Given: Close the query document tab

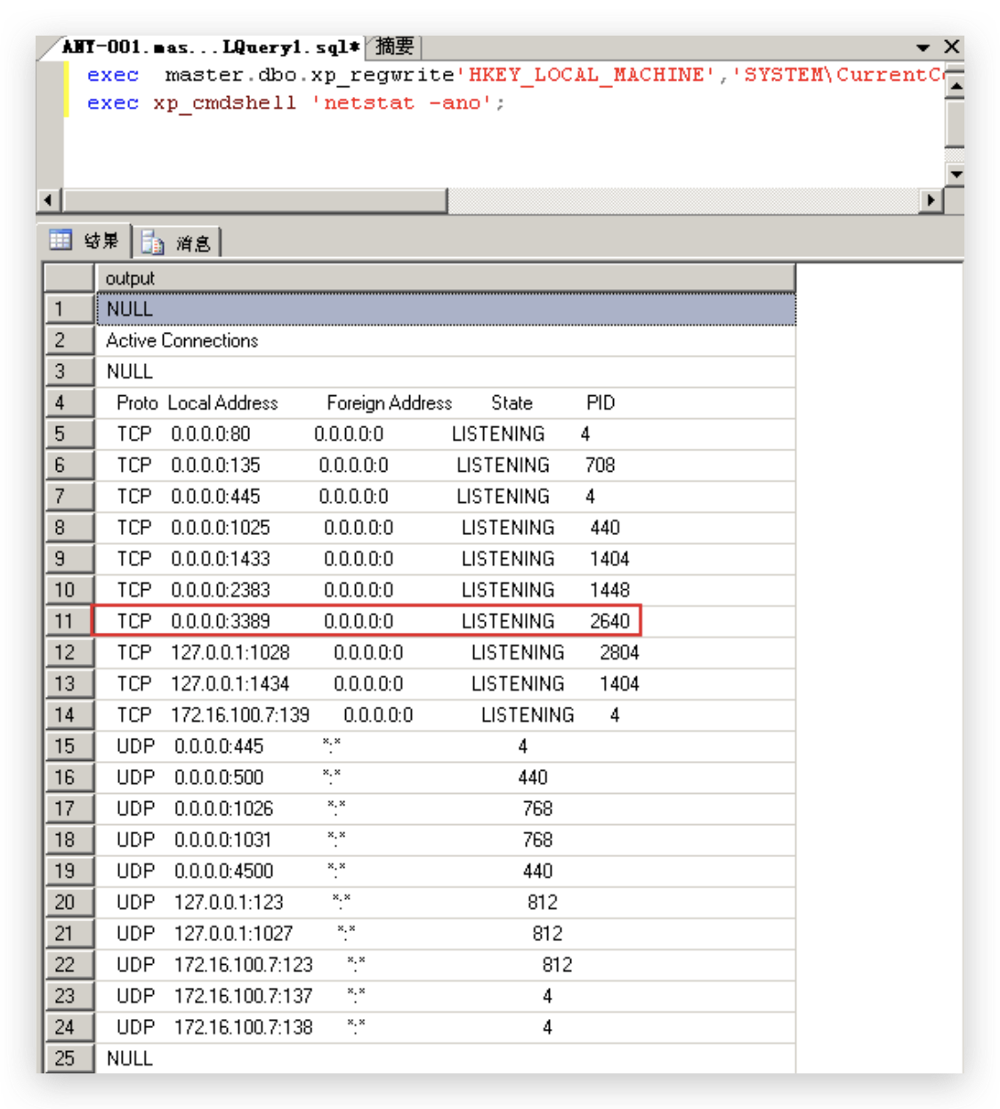Looking at the screenshot, I should [951, 46].
